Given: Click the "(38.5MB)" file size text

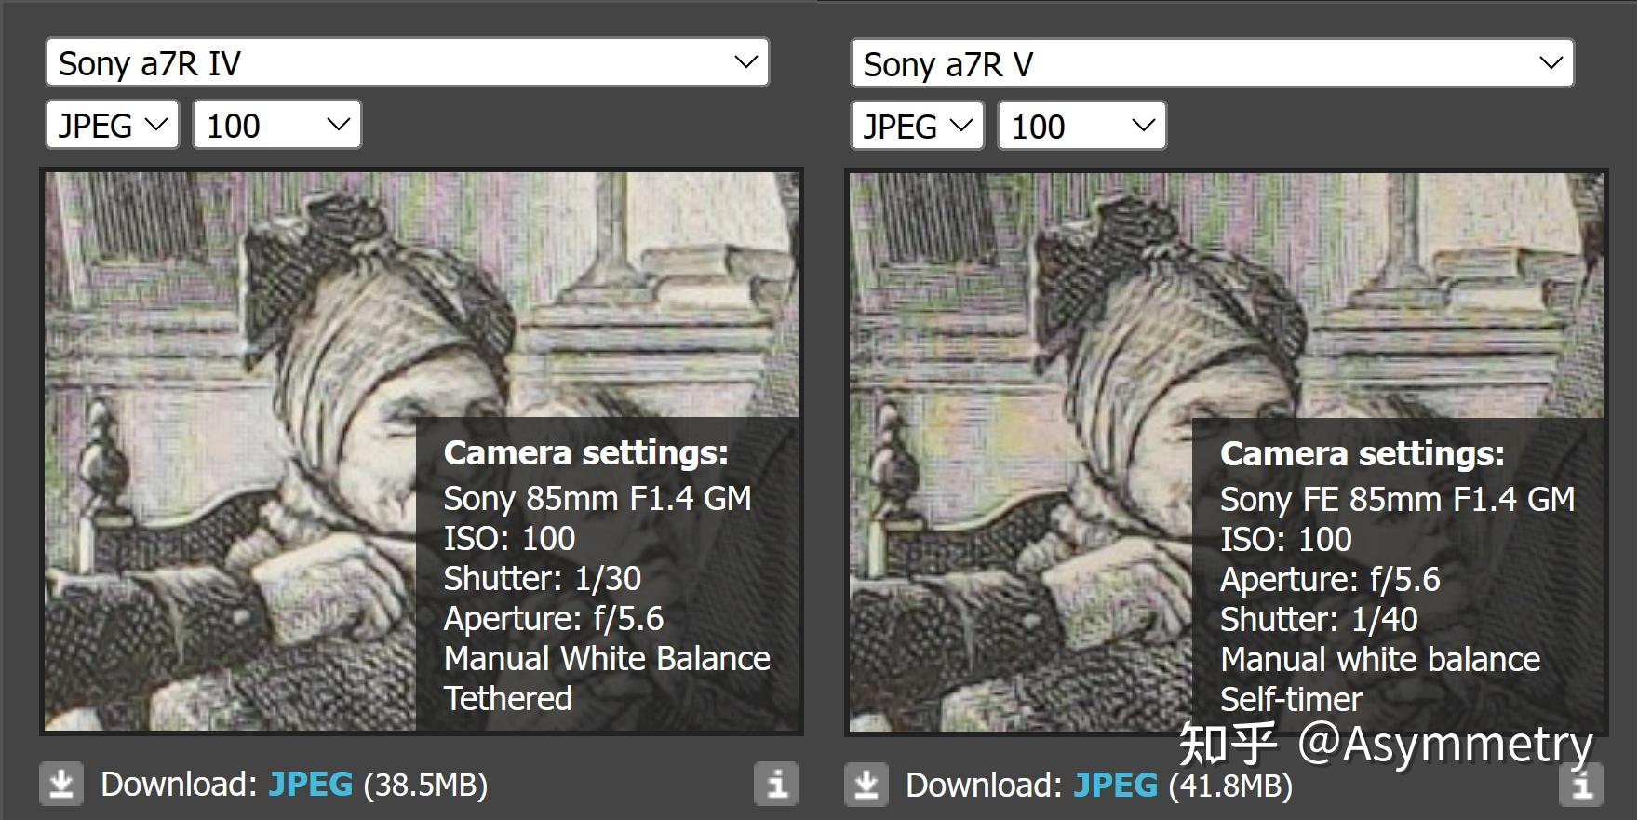Looking at the screenshot, I should click(x=425, y=785).
